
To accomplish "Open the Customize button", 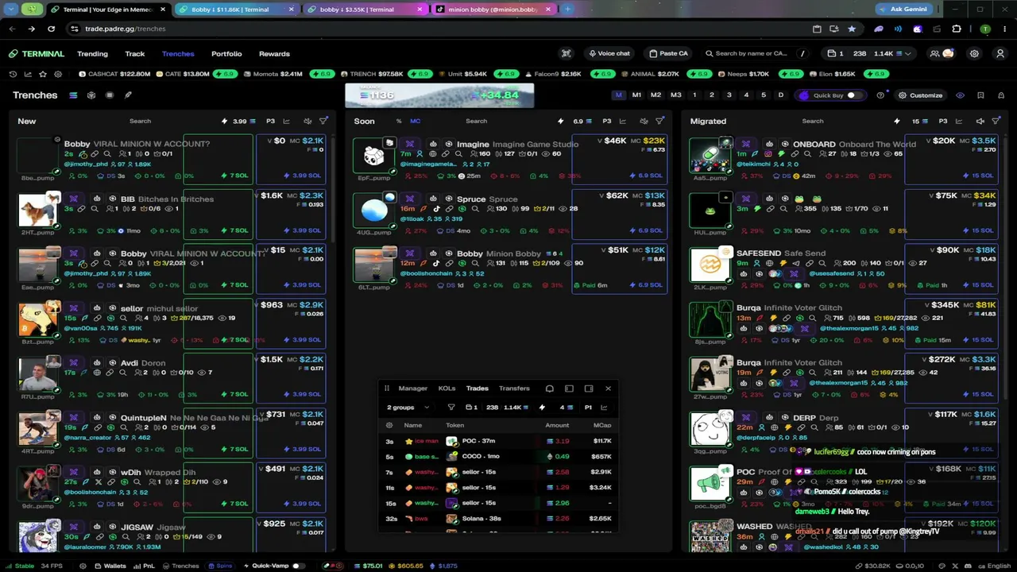I will point(920,95).
